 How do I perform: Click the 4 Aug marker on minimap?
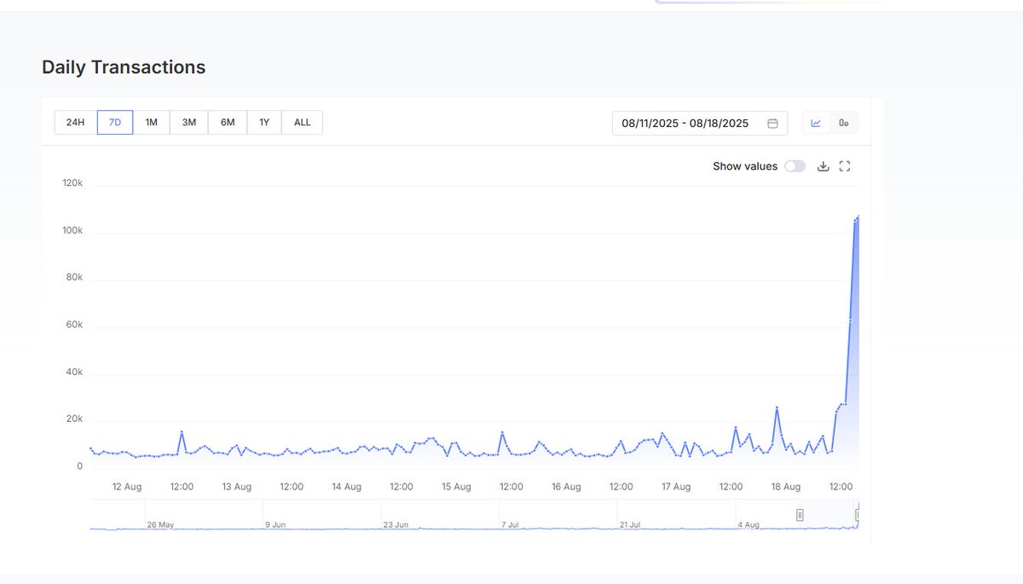[748, 524]
